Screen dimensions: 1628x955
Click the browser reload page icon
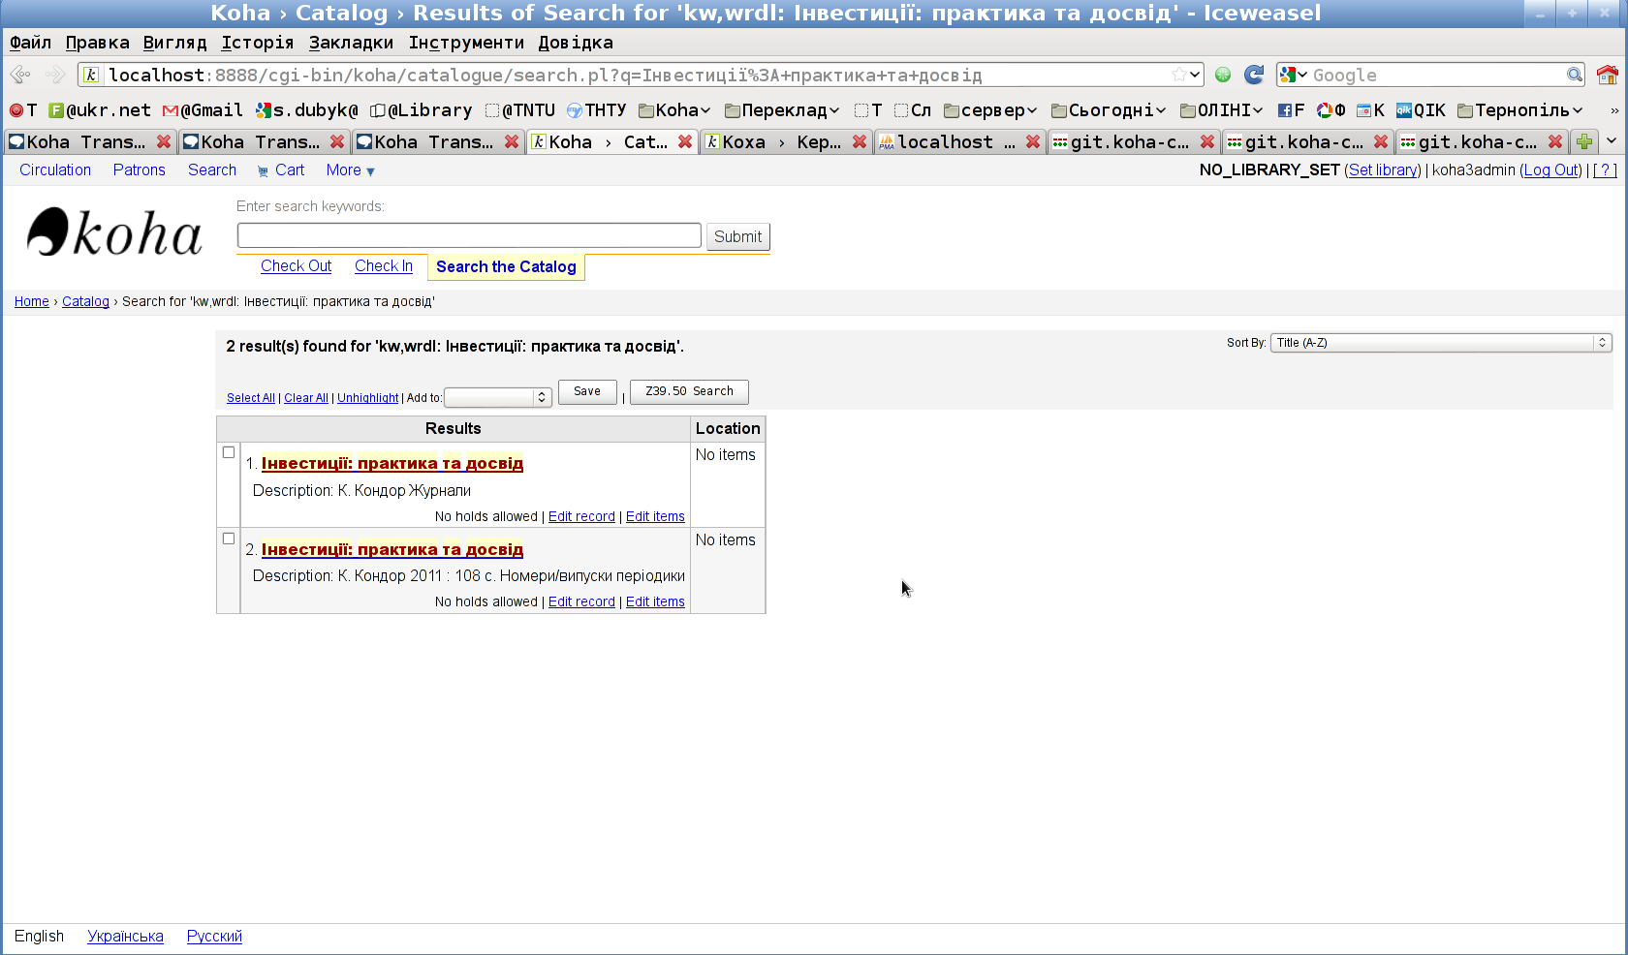point(1254,75)
